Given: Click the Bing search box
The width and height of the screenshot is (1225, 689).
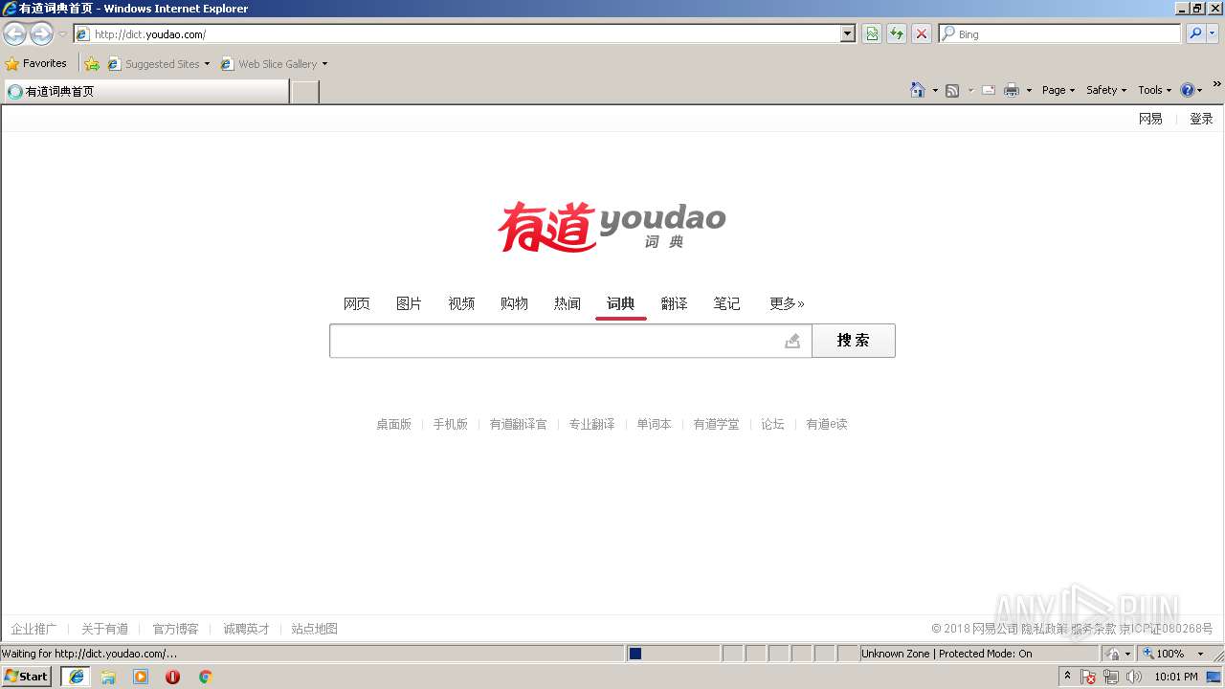Looking at the screenshot, I should (x=1059, y=33).
